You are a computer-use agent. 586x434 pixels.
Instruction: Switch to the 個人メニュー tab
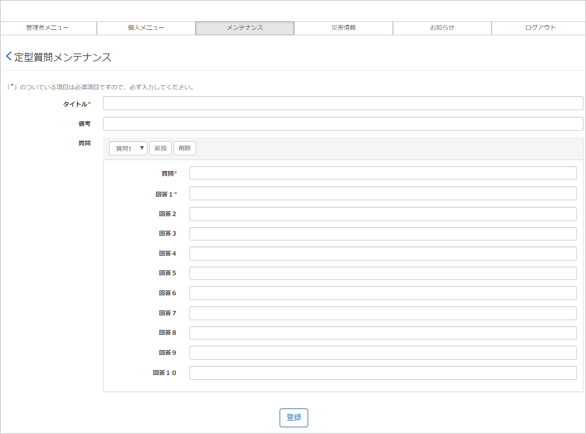(x=146, y=28)
